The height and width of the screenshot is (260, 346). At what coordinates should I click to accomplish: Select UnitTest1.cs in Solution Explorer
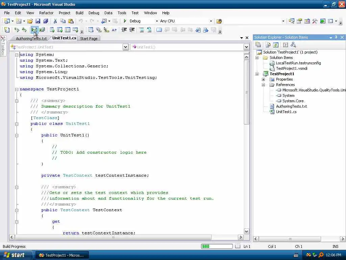(x=286, y=112)
